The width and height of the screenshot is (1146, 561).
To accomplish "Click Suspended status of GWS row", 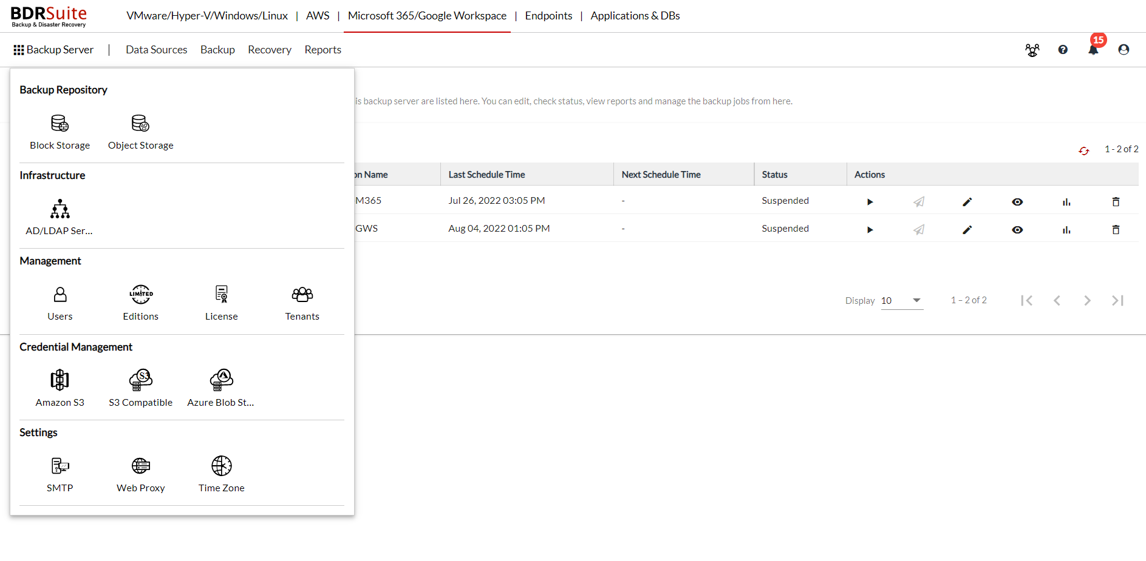I will [785, 229].
